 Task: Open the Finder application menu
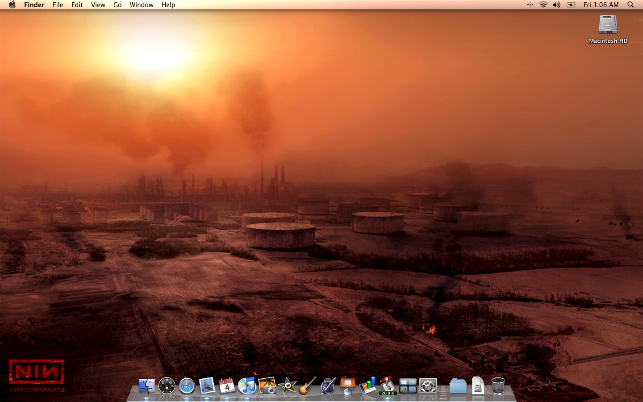(x=34, y=5)
